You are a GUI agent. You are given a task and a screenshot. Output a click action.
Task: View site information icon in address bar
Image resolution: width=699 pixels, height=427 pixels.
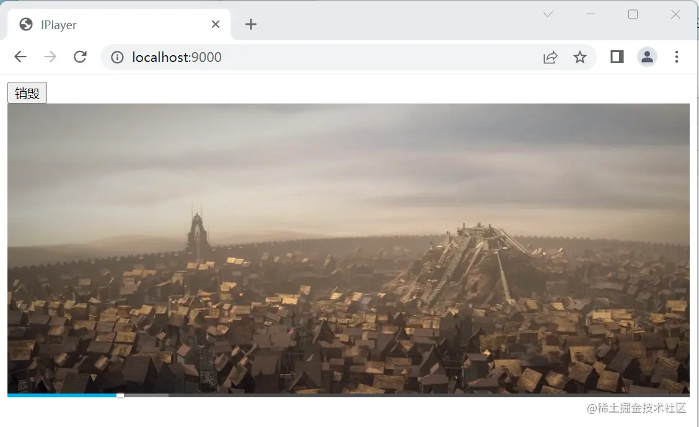[x=117, y=57]
